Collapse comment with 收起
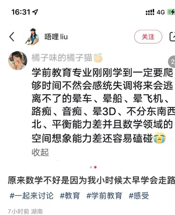Viewport: 175px width, 215px height. tap(40, 152)
